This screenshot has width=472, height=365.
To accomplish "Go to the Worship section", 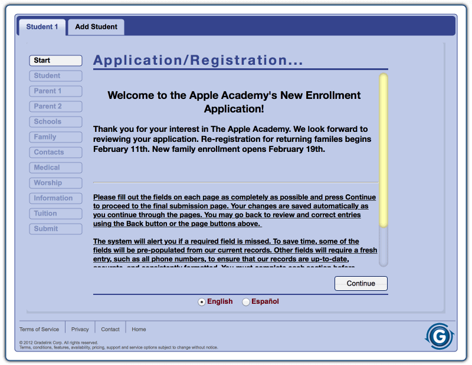I will pos(55,183).
